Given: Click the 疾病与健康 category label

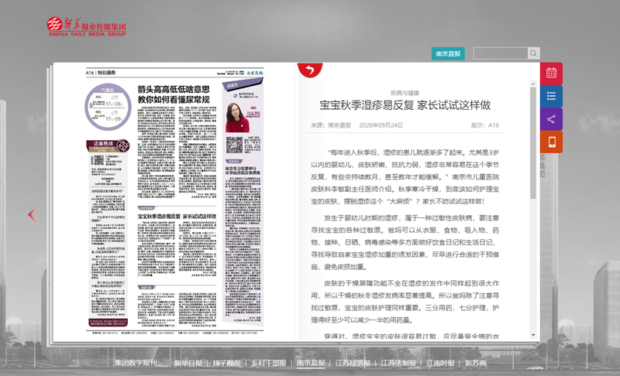Looking at the screenshot, I should pyautogui.click(x=405, y=93).
